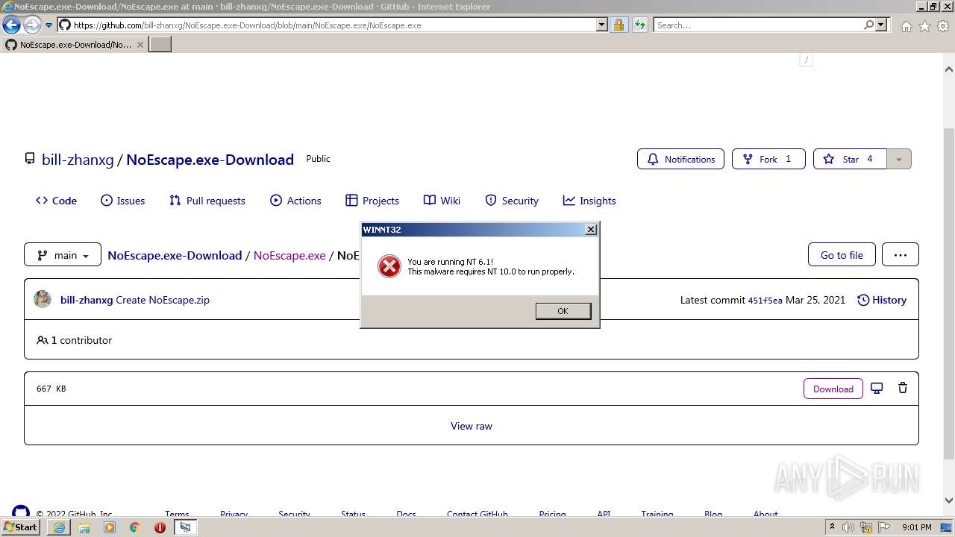
Task: Open the Wiki tab
Action: (442, 201)
